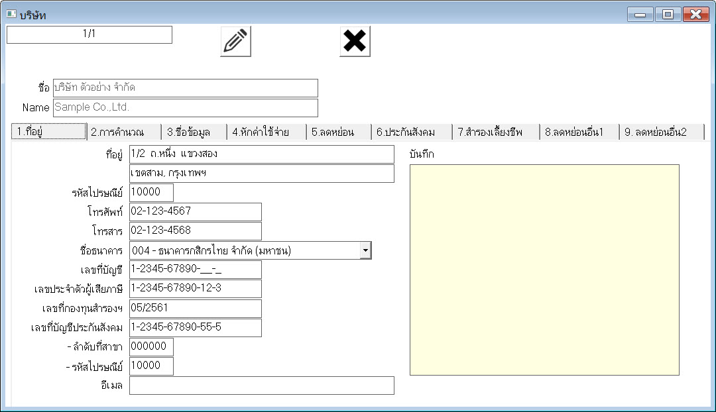Image resolution: width=716 pixels, height=412 pixels.
Task: Click the เลขที่บัญชี account number field
Action: [x=195, y=270]
